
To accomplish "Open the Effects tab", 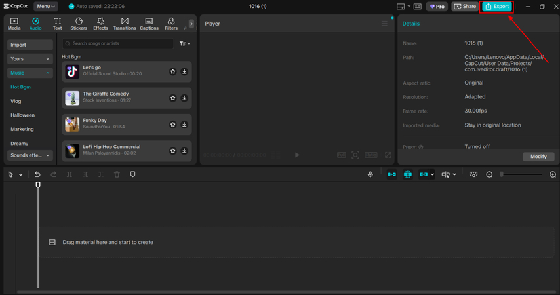I will (100, 24).
